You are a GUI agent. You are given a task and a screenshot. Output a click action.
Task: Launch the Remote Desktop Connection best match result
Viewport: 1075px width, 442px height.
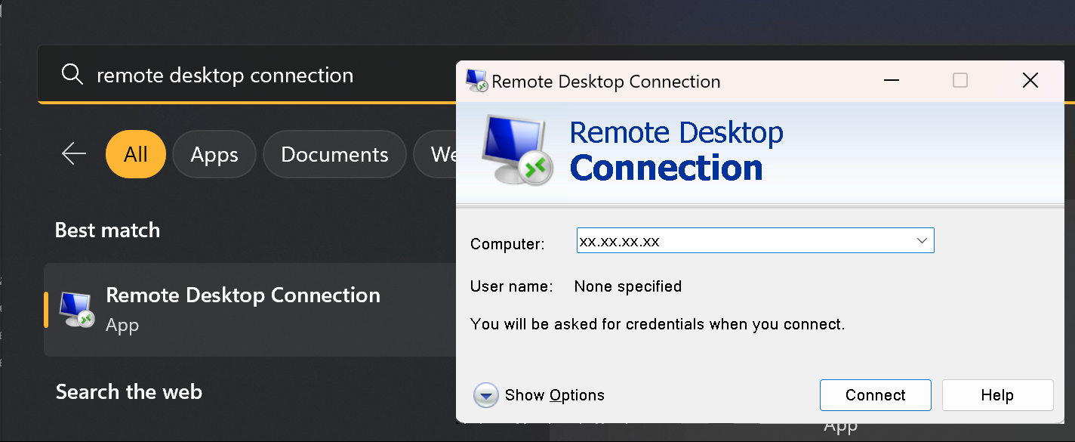[x=250, y=310]
